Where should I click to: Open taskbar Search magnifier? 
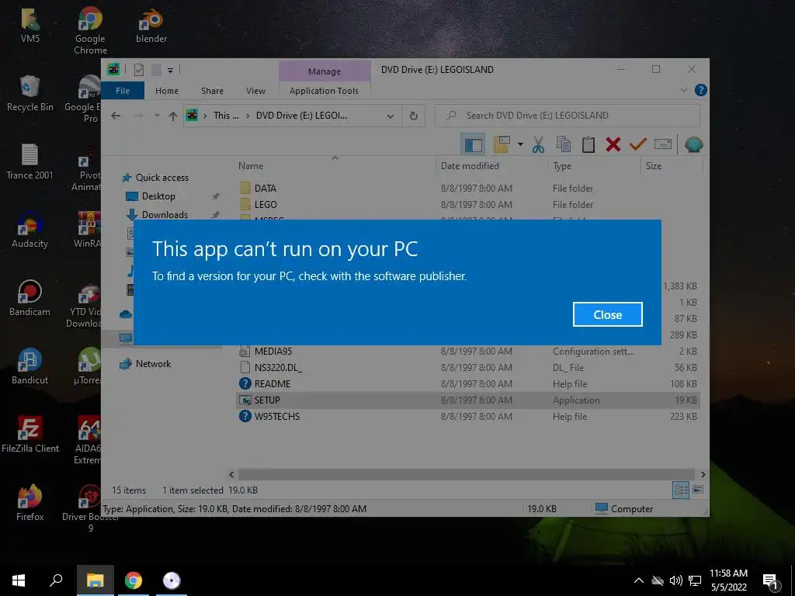pyautogui.click(x=56, y=580)
